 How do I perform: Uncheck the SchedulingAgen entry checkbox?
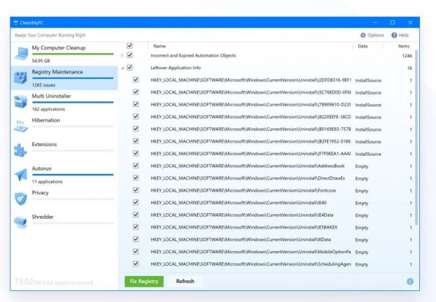point(136,263)
